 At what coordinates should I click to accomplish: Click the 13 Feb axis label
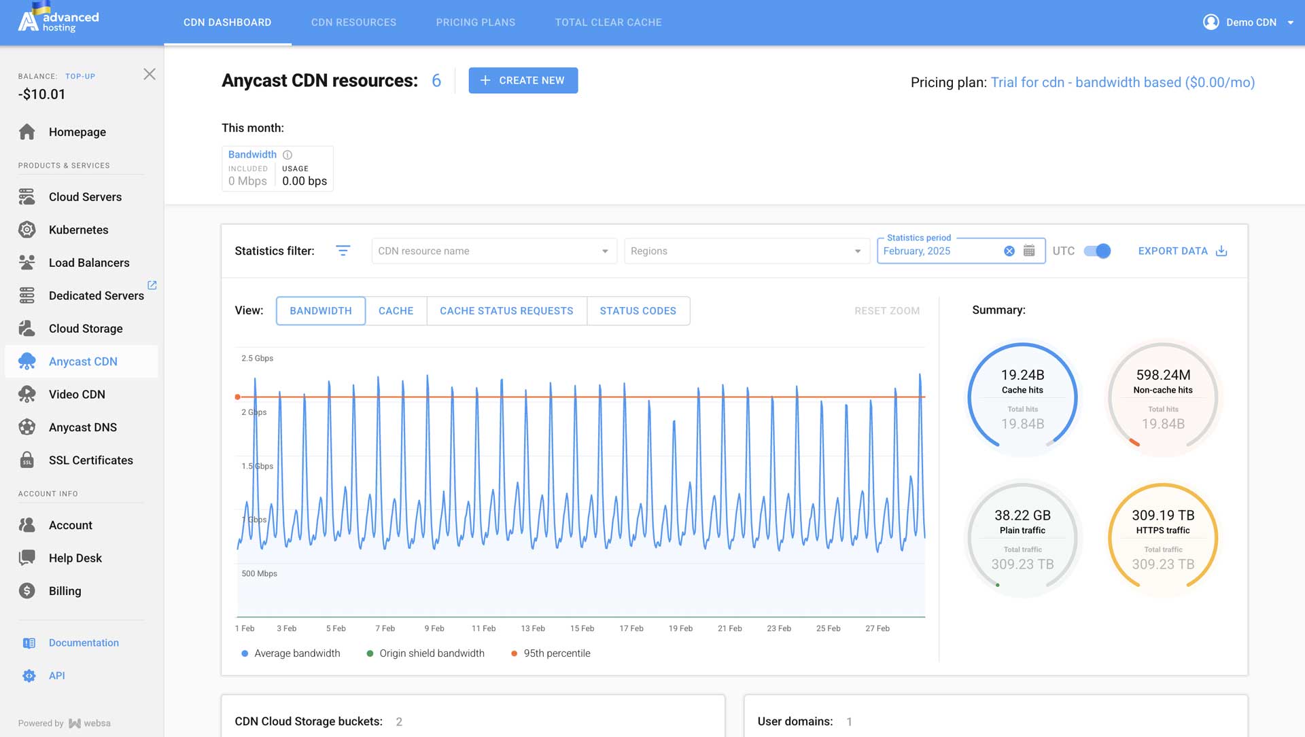point(533,629)
